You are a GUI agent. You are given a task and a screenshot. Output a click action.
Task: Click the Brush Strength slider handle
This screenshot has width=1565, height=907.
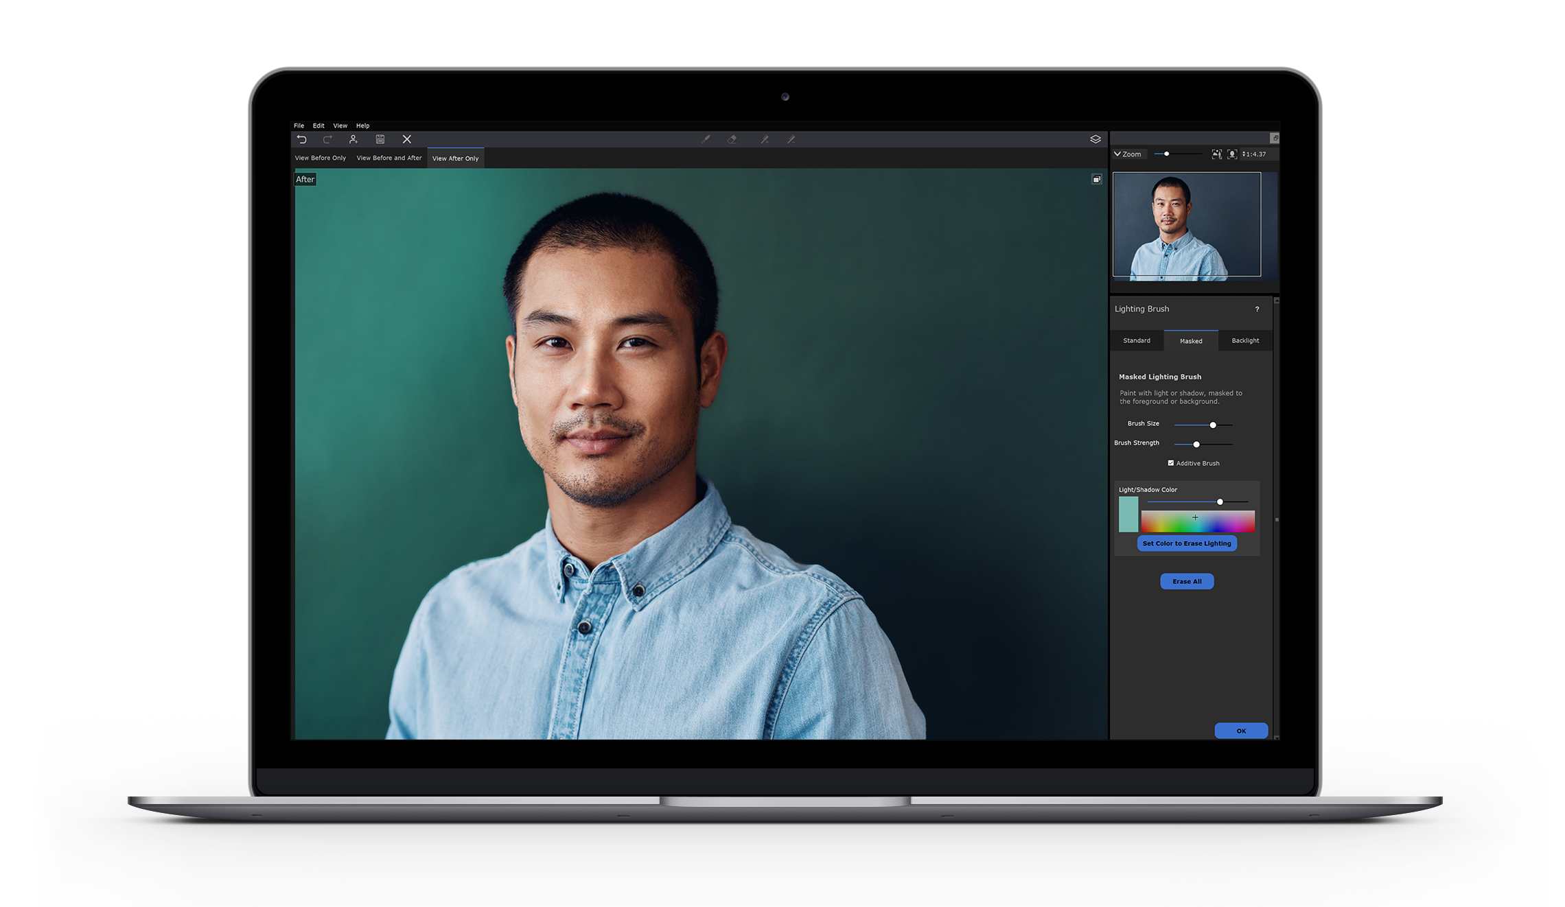tap(1196, 445)
